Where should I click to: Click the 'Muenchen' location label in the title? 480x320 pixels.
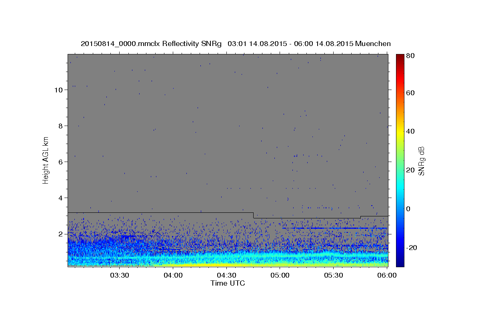pos(373,44)
